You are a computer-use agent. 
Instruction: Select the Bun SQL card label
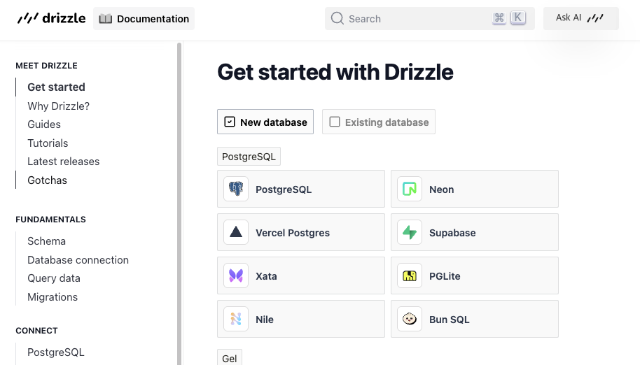pyautogui.click(x=450, y=320)
